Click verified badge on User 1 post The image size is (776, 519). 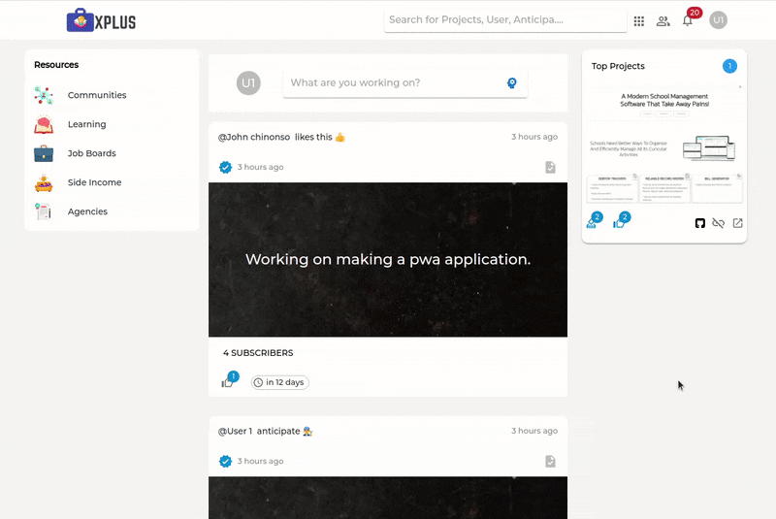225,461
